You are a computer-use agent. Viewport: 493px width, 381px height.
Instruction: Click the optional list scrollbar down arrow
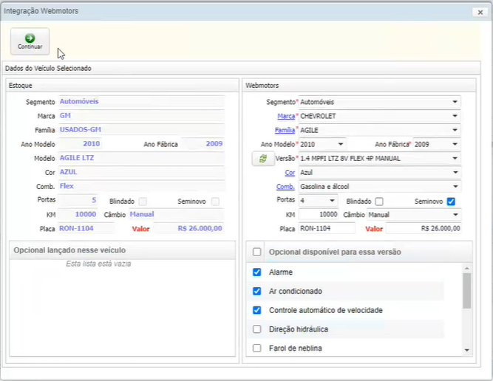[467, 350]
